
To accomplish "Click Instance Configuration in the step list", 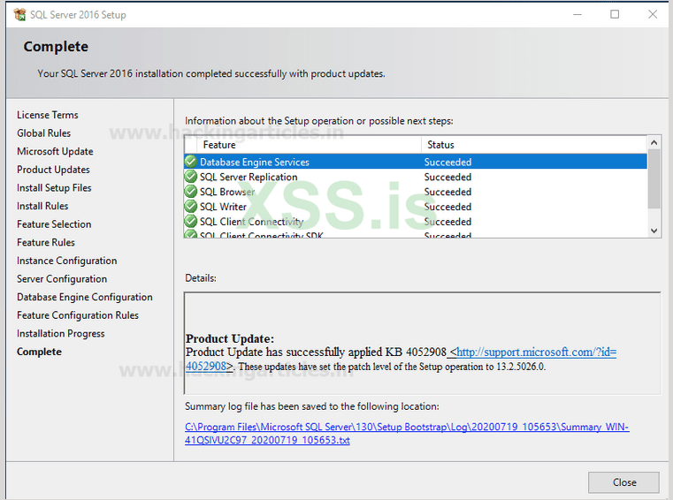I will pyautogui.click(x=67, y=261).
